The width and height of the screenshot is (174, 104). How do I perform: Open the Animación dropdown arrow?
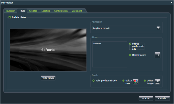[x=158, y=28]
